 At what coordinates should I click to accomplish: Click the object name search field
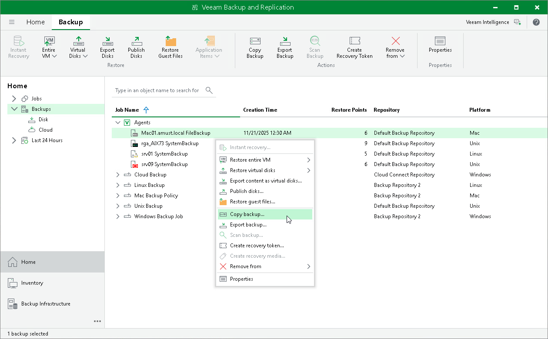[x=157, y=90]
